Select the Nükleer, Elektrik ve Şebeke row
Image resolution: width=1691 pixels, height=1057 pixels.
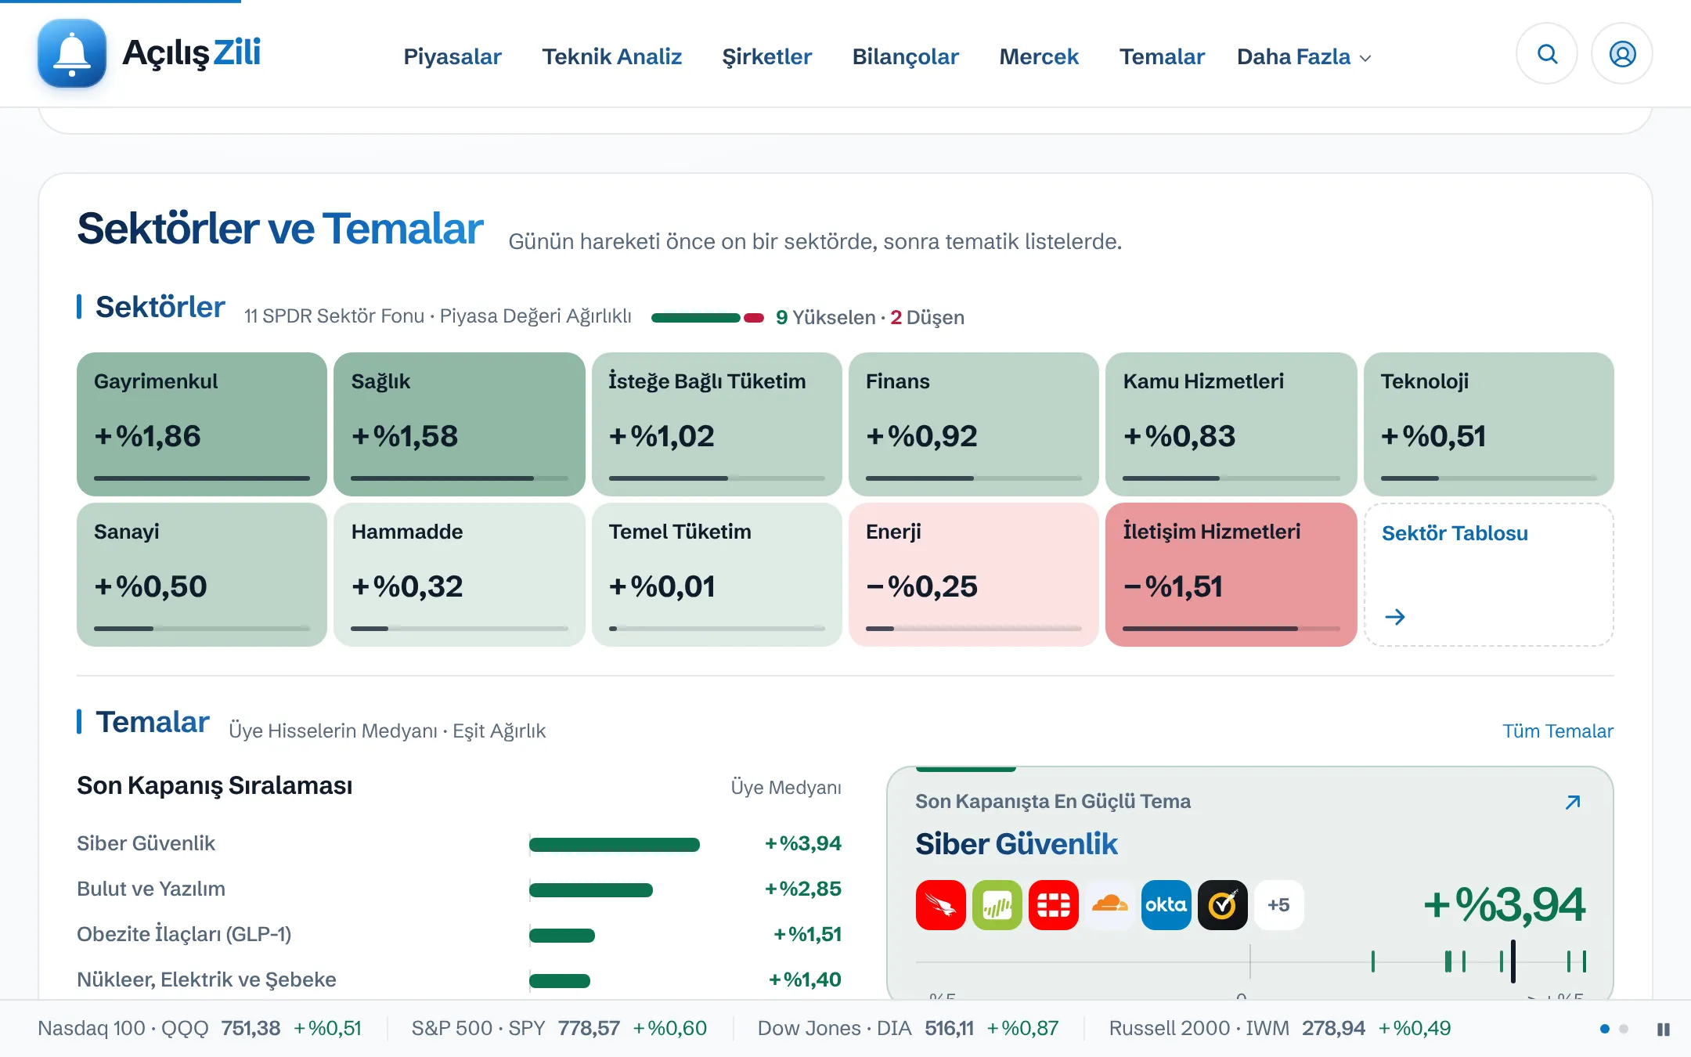(460, 980)
